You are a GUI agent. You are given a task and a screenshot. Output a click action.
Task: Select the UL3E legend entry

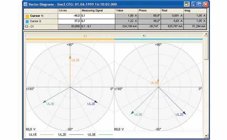(x=100, y=135)
